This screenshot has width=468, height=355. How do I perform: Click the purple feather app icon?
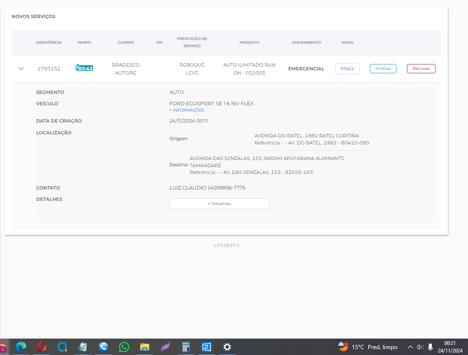[x=165, y=347]
